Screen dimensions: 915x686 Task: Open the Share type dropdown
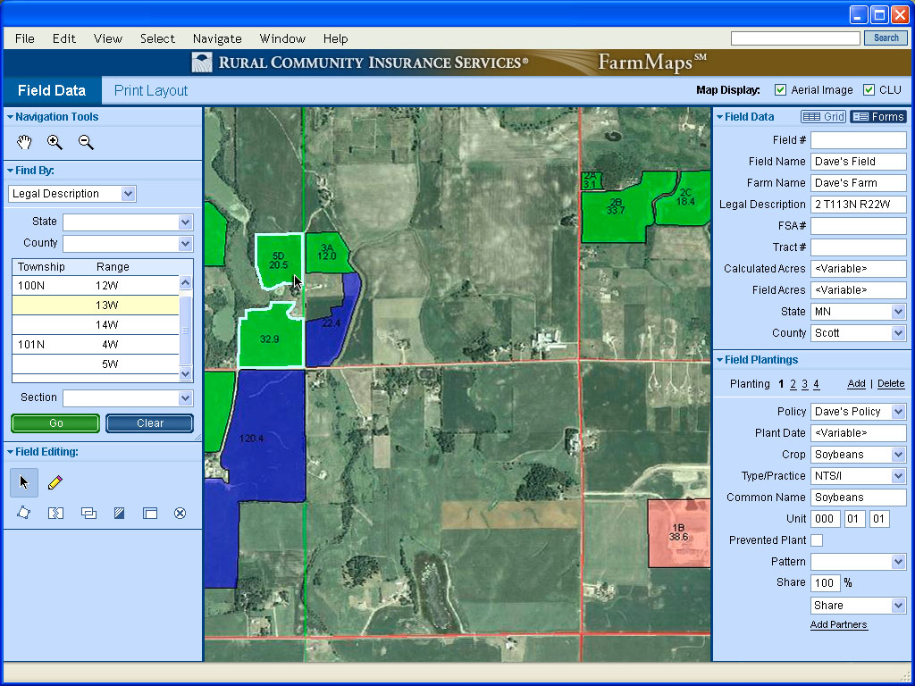[x=898, y=606]
